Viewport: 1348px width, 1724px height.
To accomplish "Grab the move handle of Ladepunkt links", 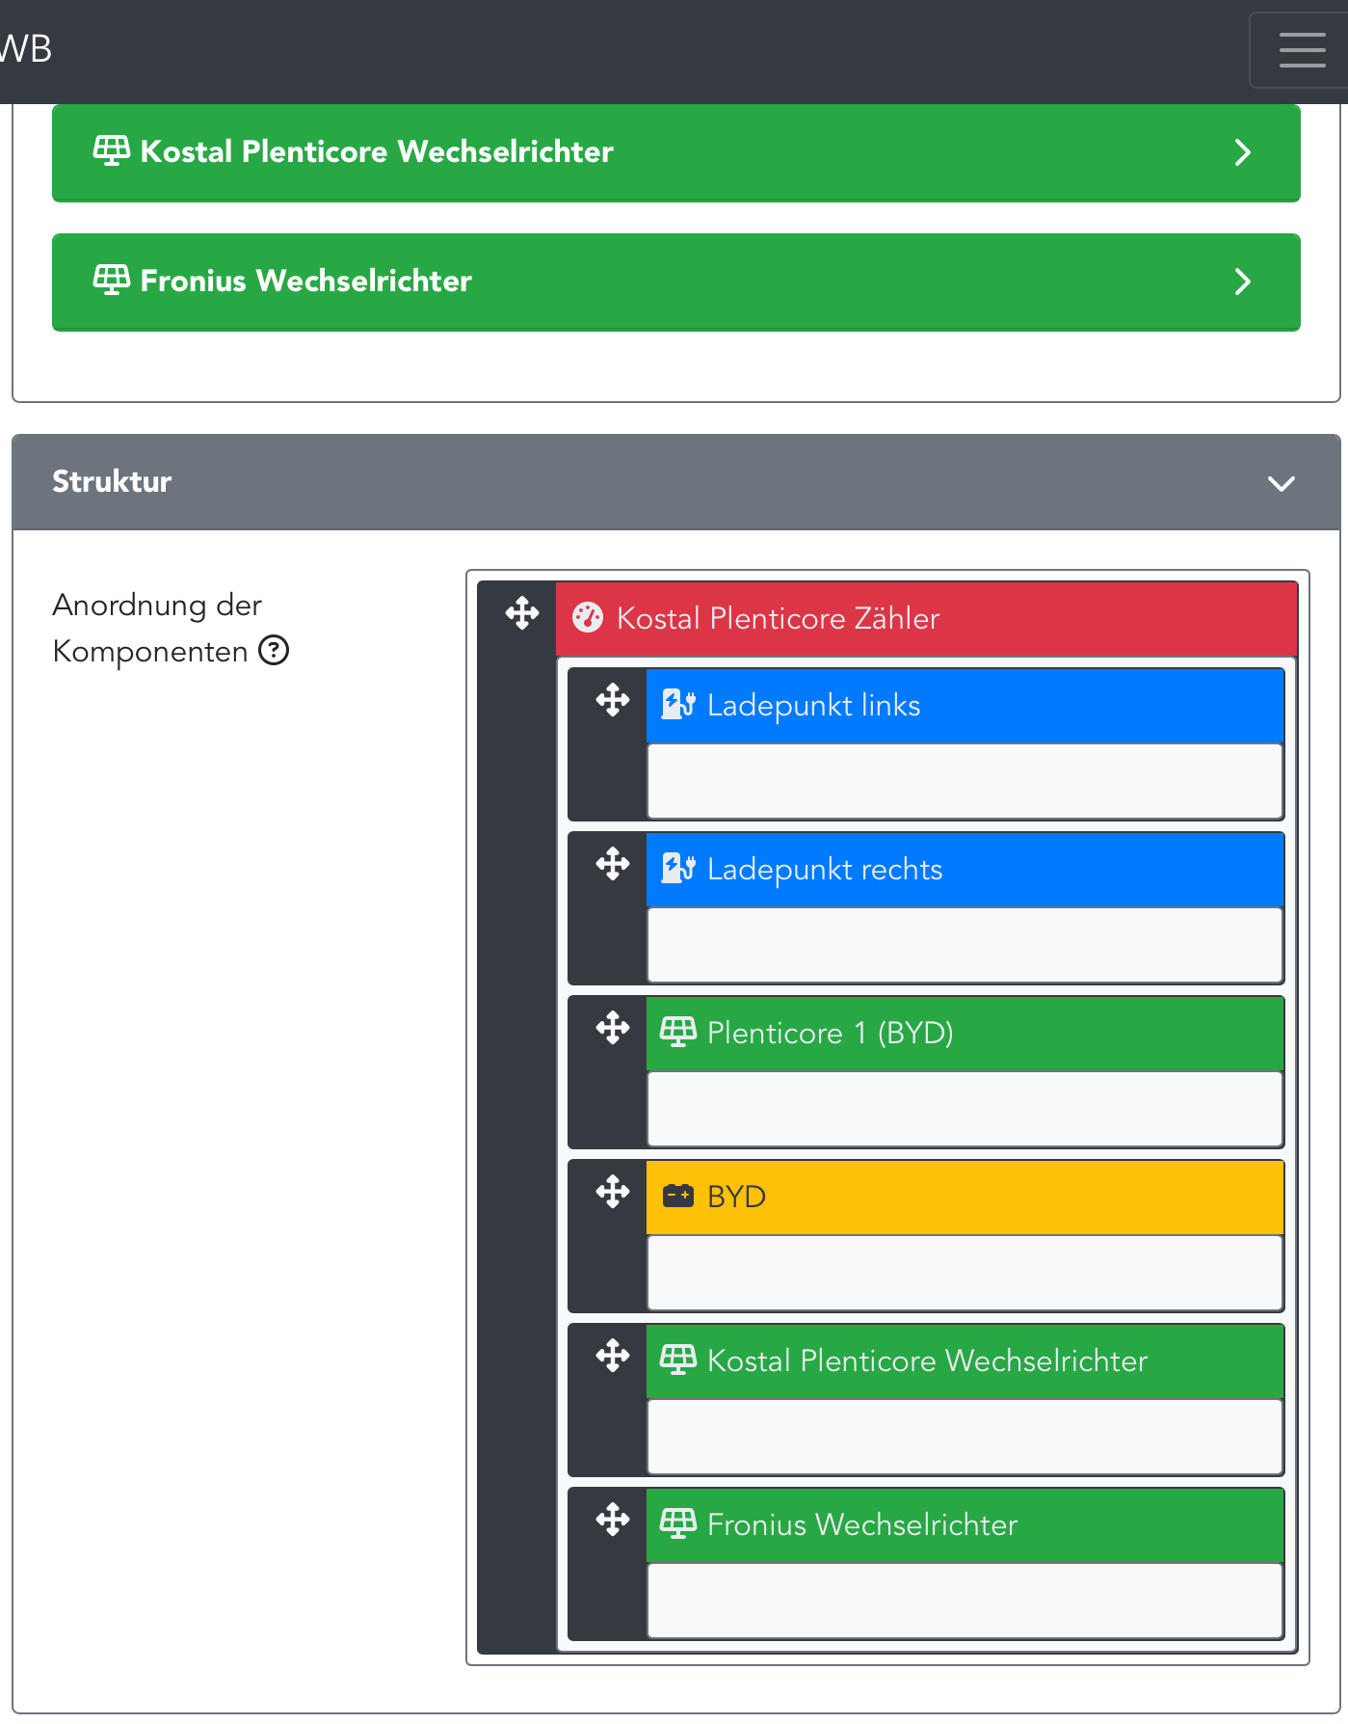I will [613, 700].
